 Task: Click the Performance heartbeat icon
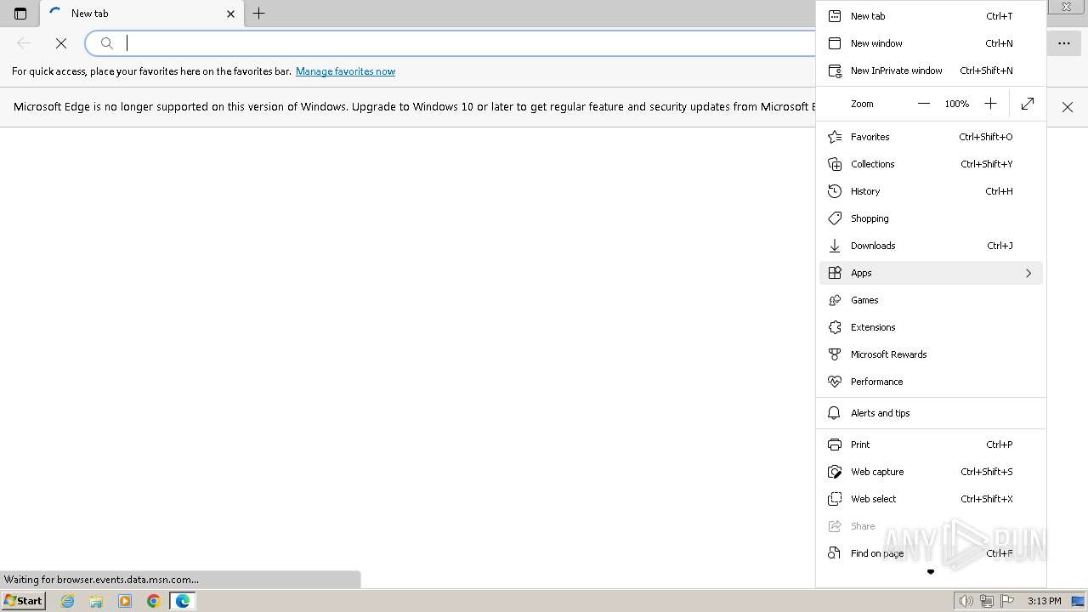835,382
